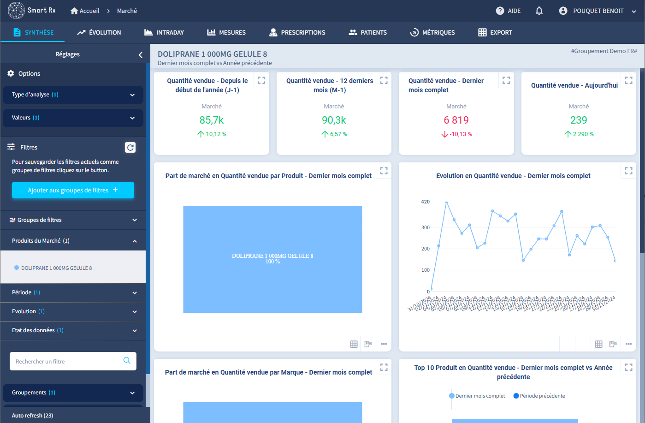Toggle Période précédente legend series
The width and height of the screenshot is (645, 423).
[x=539, y=396]
